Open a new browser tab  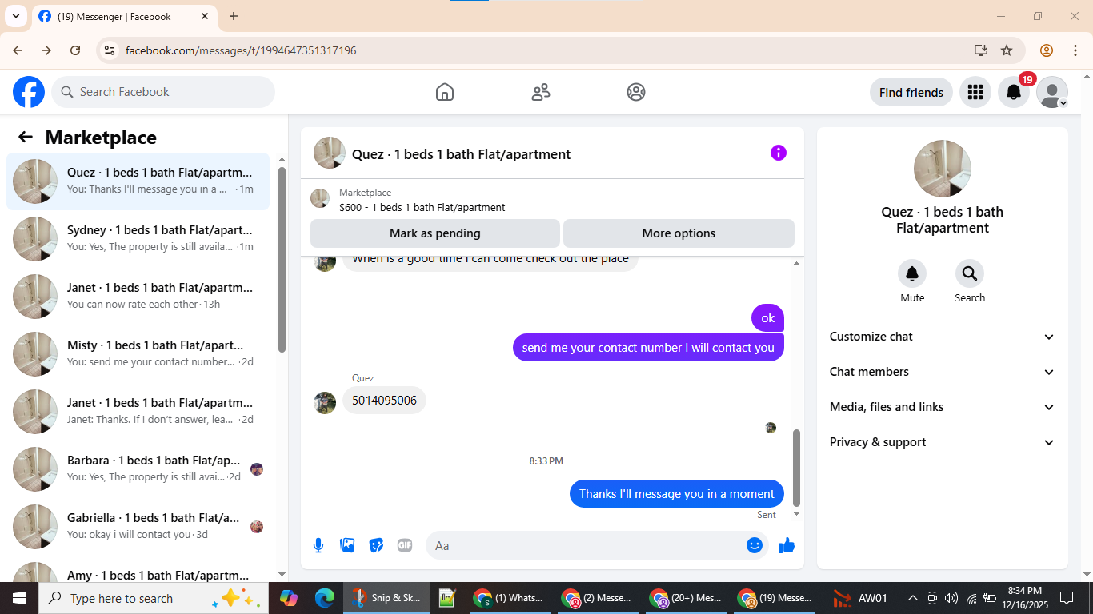234,16
